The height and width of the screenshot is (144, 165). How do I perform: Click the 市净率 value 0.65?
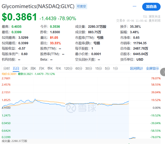click(136, 38)
